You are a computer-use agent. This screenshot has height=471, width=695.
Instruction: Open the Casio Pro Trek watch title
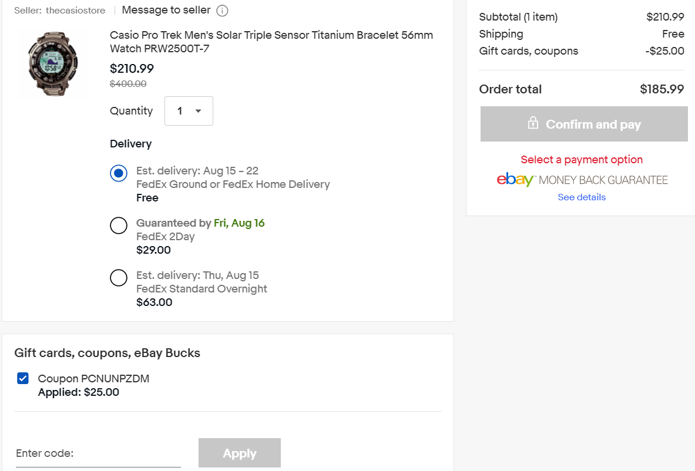[271, 42]
